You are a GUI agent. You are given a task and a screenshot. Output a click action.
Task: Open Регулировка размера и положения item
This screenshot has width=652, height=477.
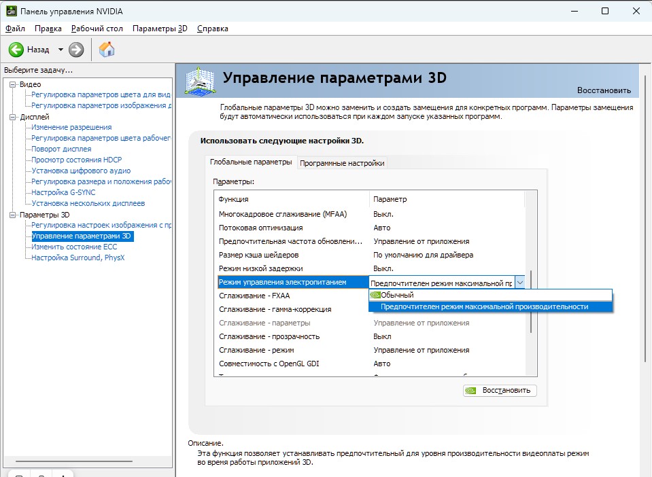[101, 181]
